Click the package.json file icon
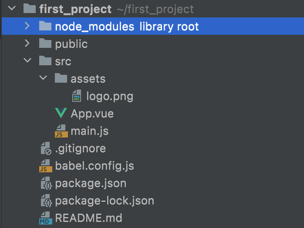 (45, 183)
